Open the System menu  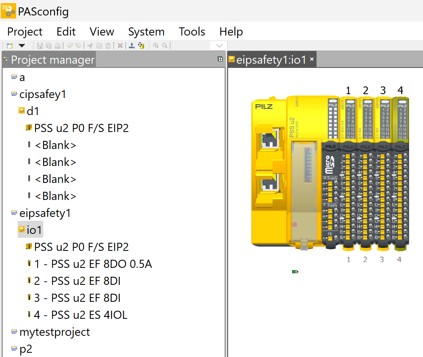click(x=146, y=32)
